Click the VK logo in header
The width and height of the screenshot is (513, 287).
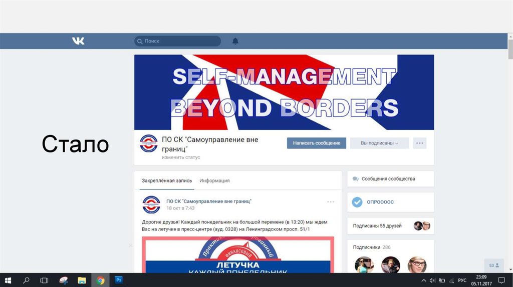point(78,41)
